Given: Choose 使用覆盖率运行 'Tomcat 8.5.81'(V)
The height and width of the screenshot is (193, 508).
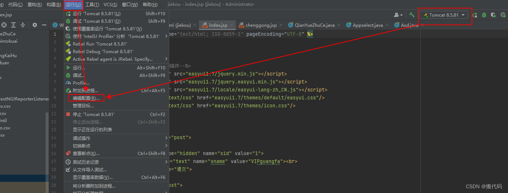Looking at the screenshot, I should 116,29.
